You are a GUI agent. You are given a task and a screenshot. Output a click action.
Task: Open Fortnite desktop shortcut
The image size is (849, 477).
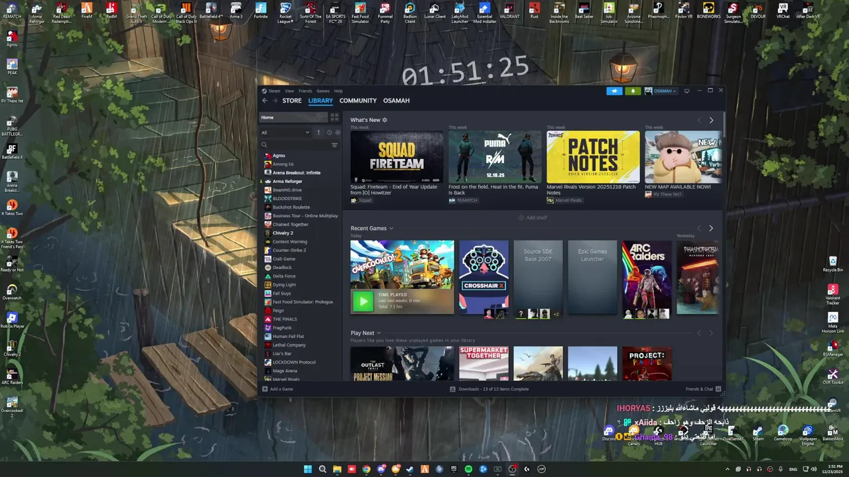[261, 12]
